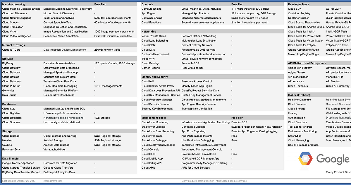Click 'Nearline' storage product name
The width and height of the screenshot is (351, 185).
7,141
